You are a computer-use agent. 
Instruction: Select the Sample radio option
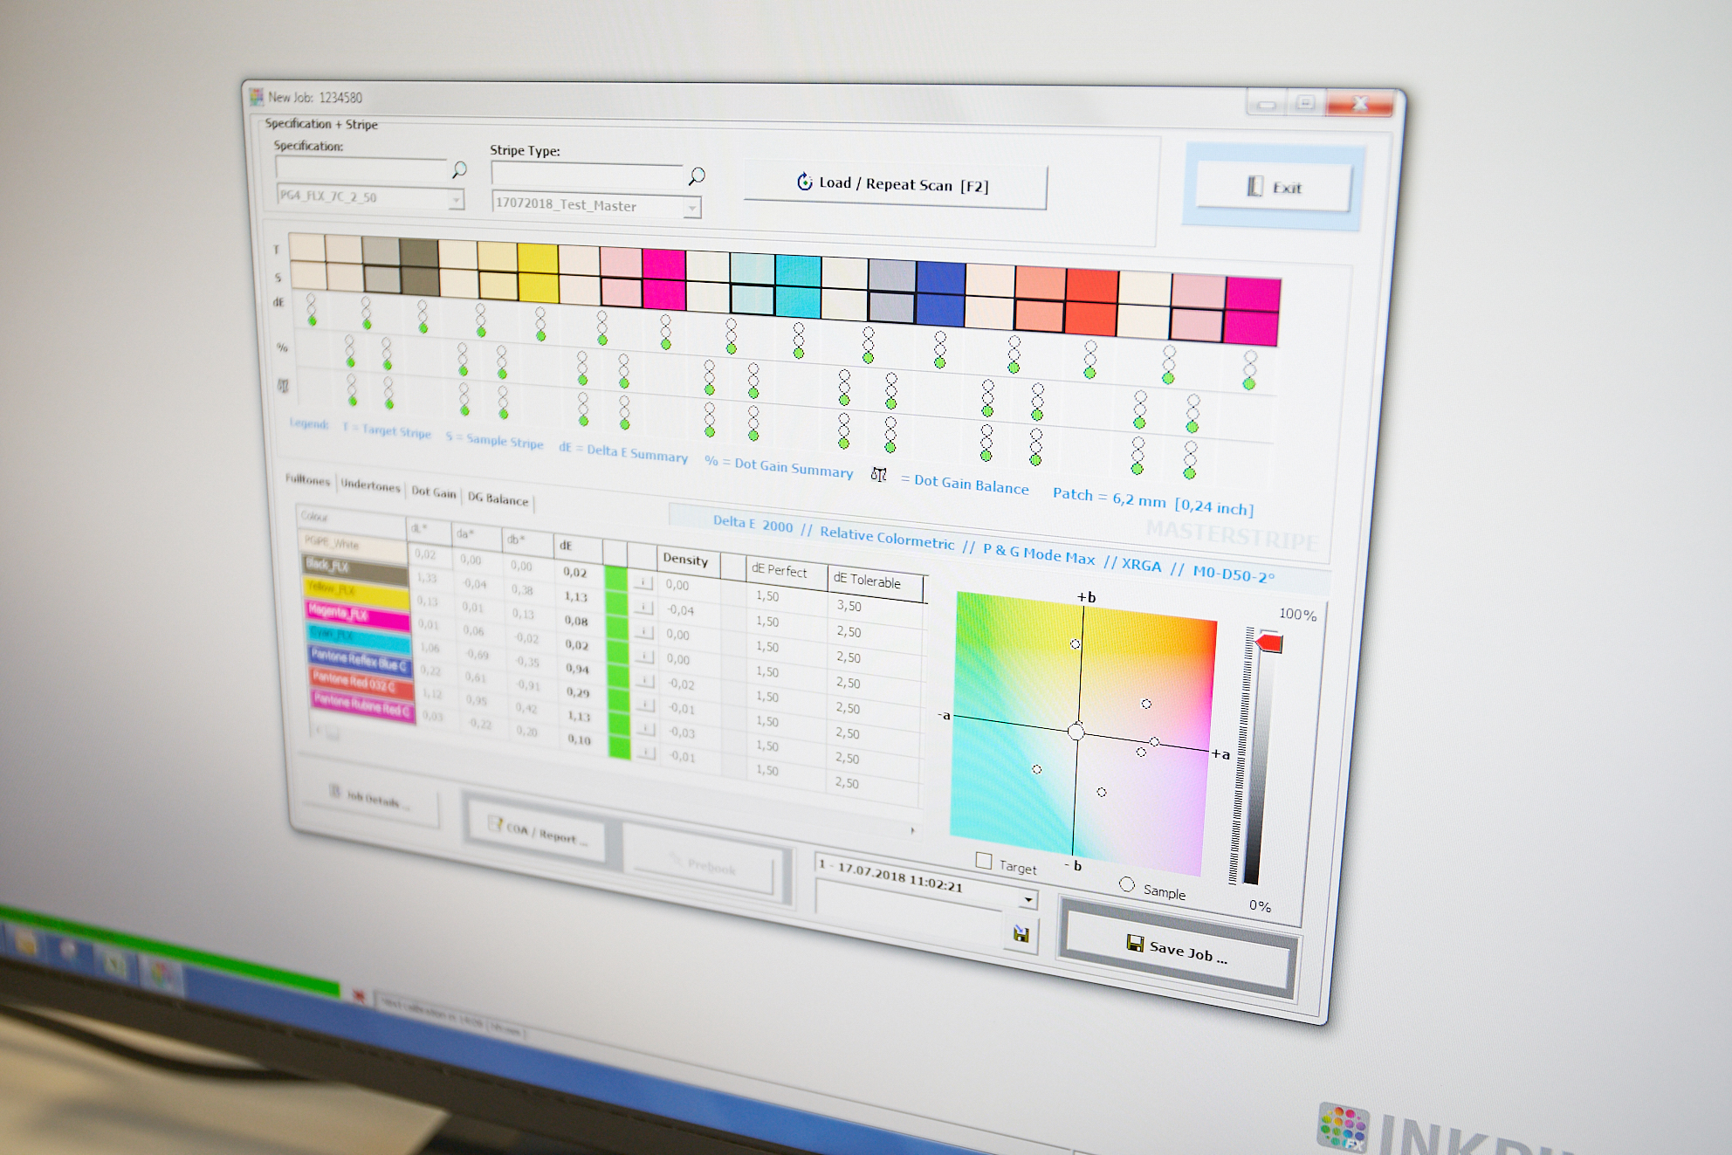[1127, 885]
